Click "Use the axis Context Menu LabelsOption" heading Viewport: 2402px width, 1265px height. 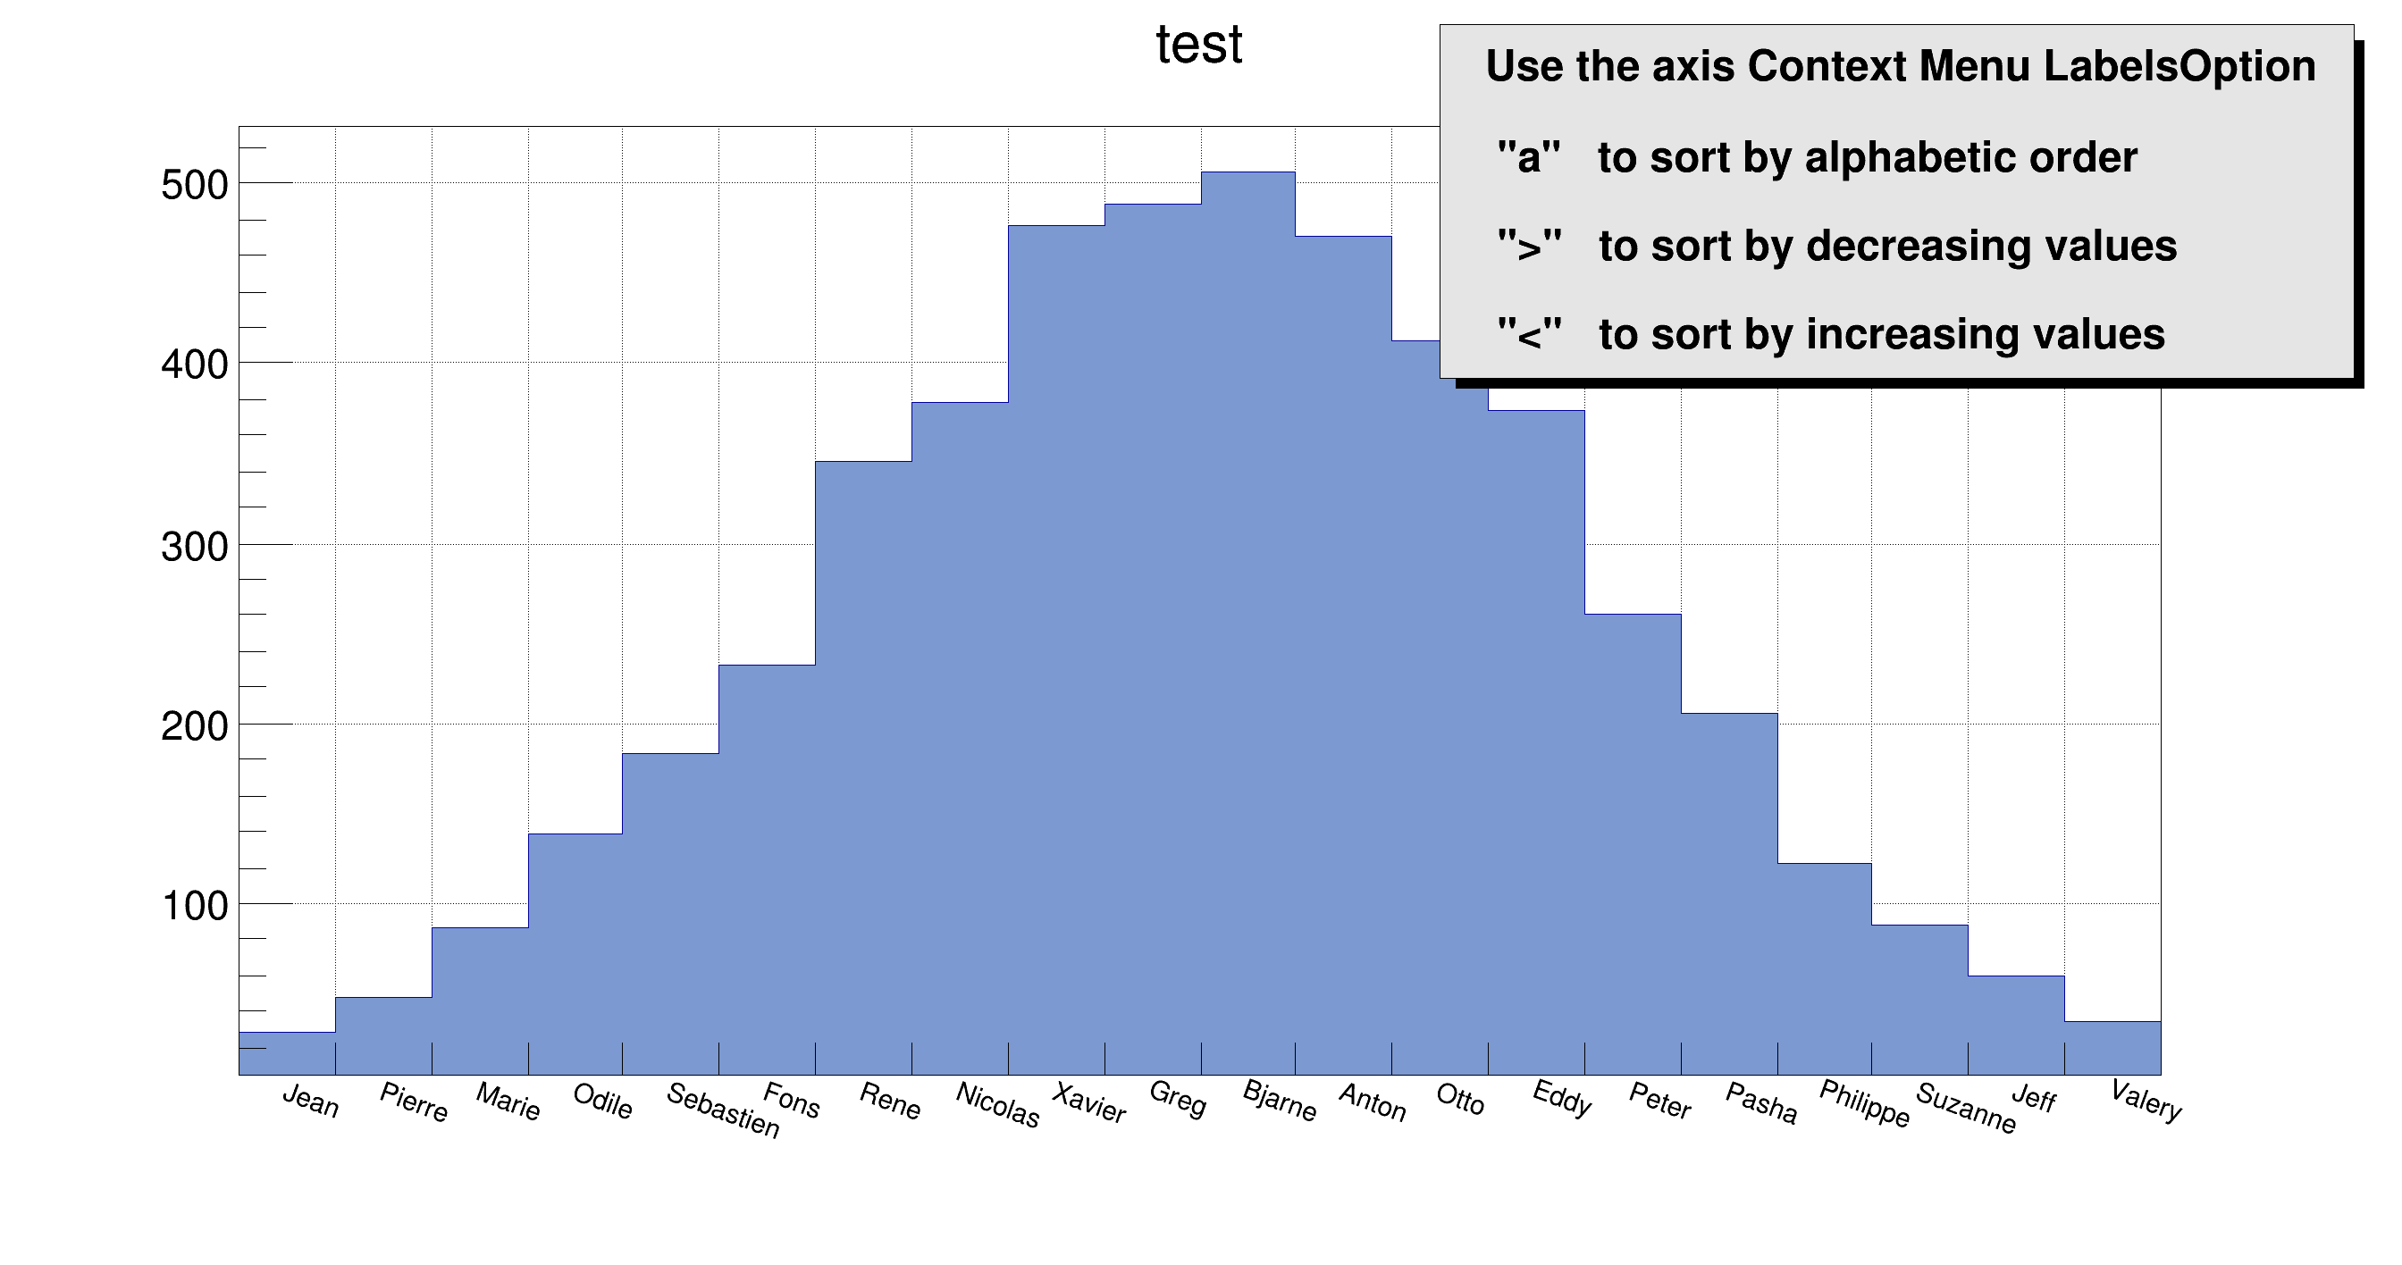[1900, 67]
